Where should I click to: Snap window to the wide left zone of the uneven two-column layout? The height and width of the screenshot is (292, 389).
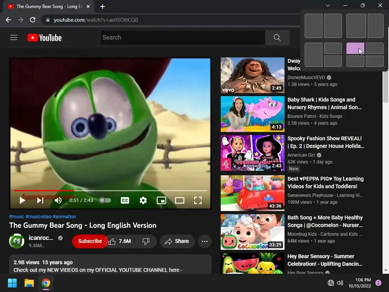tap(356, 26)
